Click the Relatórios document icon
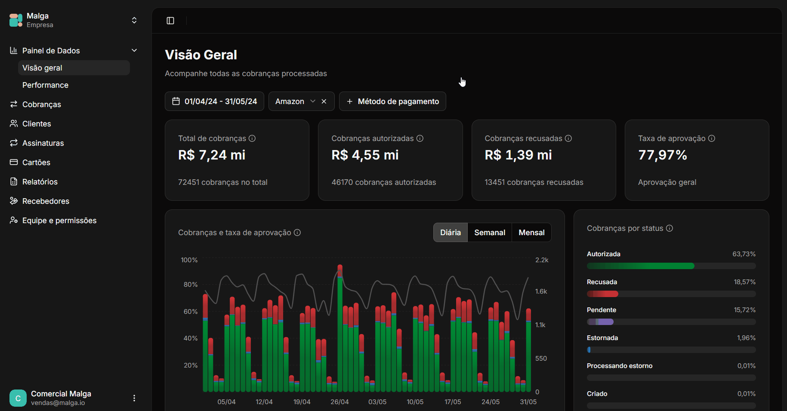 point(14,181)
